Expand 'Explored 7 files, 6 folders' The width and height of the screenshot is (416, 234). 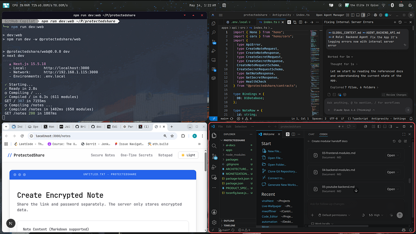click(x=354, y=87)
